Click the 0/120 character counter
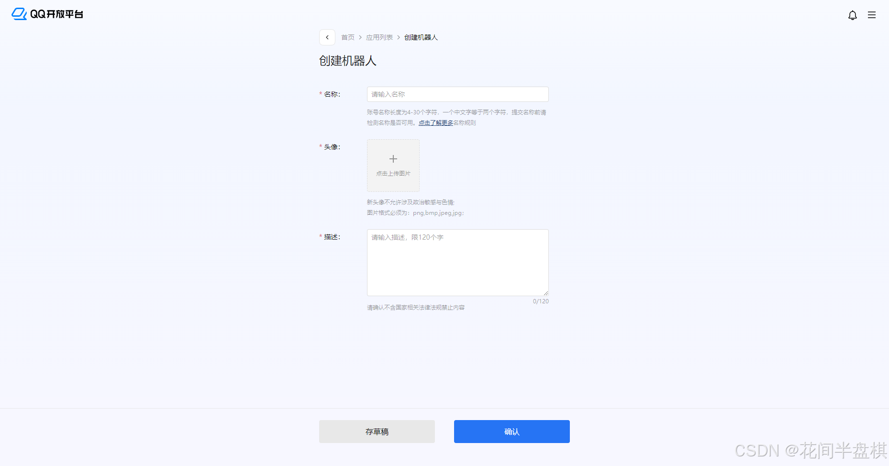The image size is (889, 466). (541, 301)
